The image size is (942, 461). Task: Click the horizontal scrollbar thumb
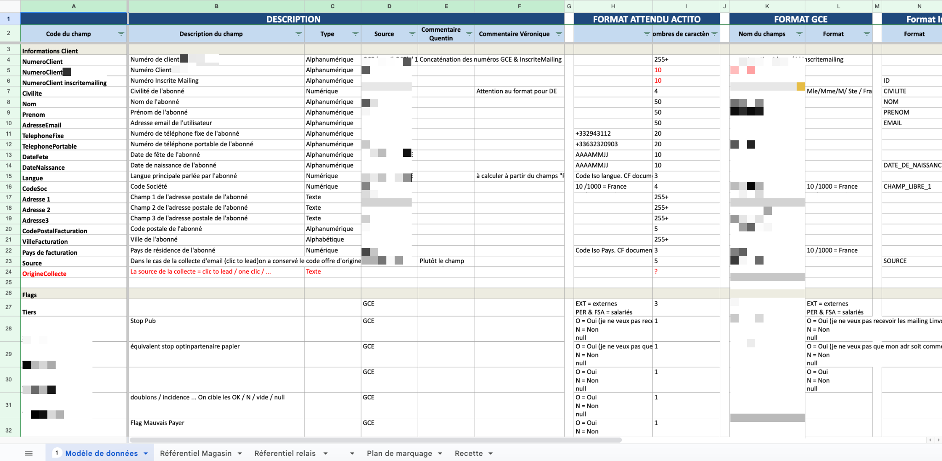click(x=375, y=440)
